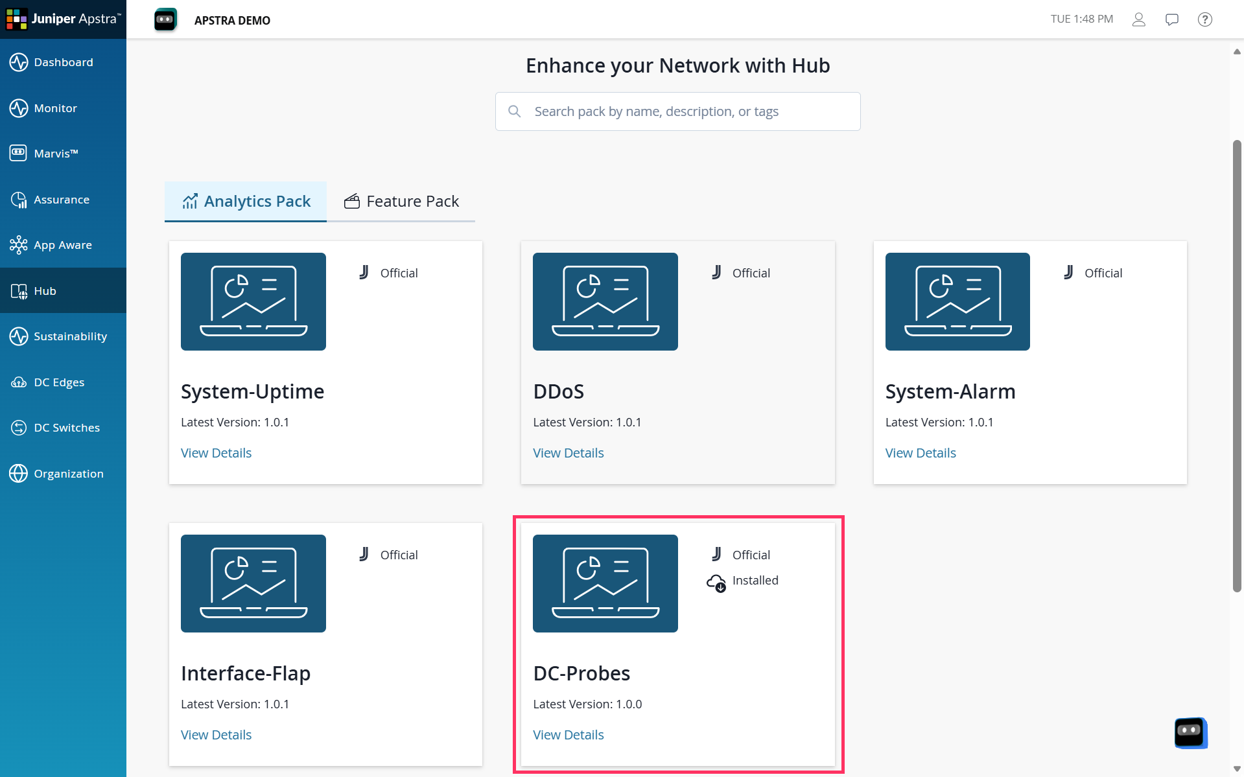Click the Interface-Flap pack title
1244x777 pixels.
(246, 673)
